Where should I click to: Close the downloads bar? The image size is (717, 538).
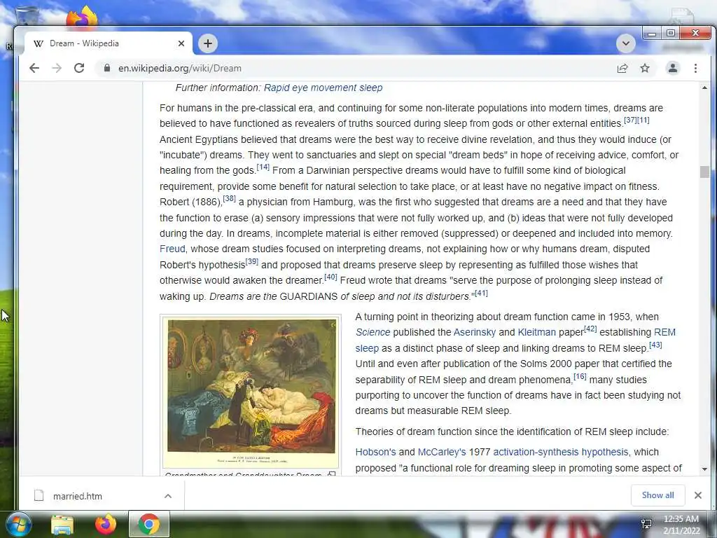pos(698,495)
